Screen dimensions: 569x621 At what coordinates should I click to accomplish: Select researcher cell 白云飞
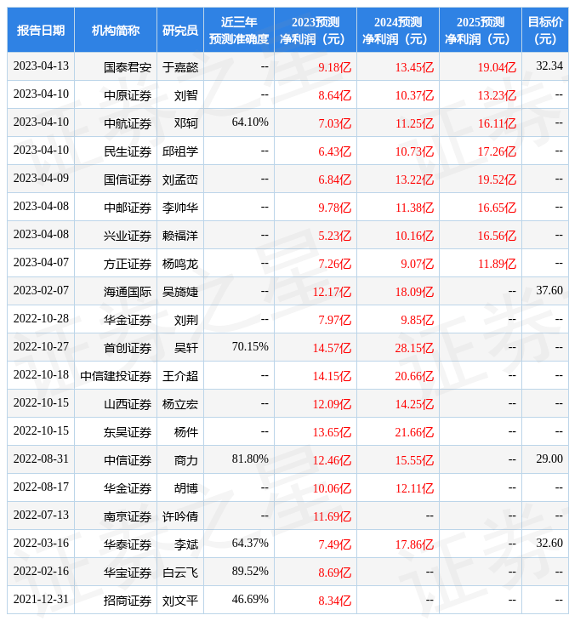click(180, 573)
